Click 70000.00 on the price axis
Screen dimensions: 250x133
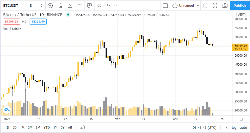(241, 19)
